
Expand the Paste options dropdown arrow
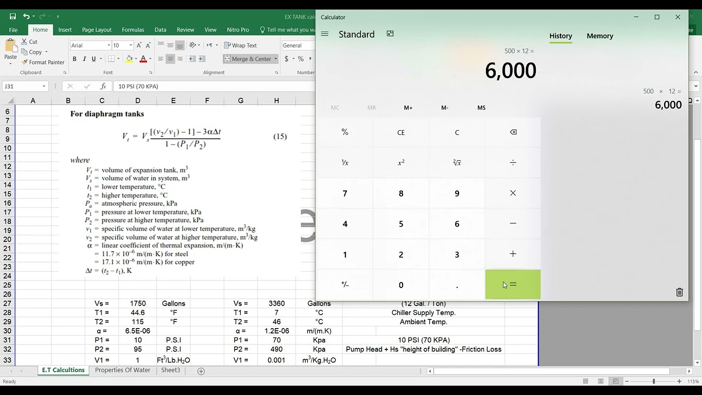pyautogui.click(x=10, y=64)
